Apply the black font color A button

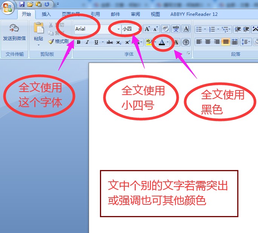tap(162, 42)
